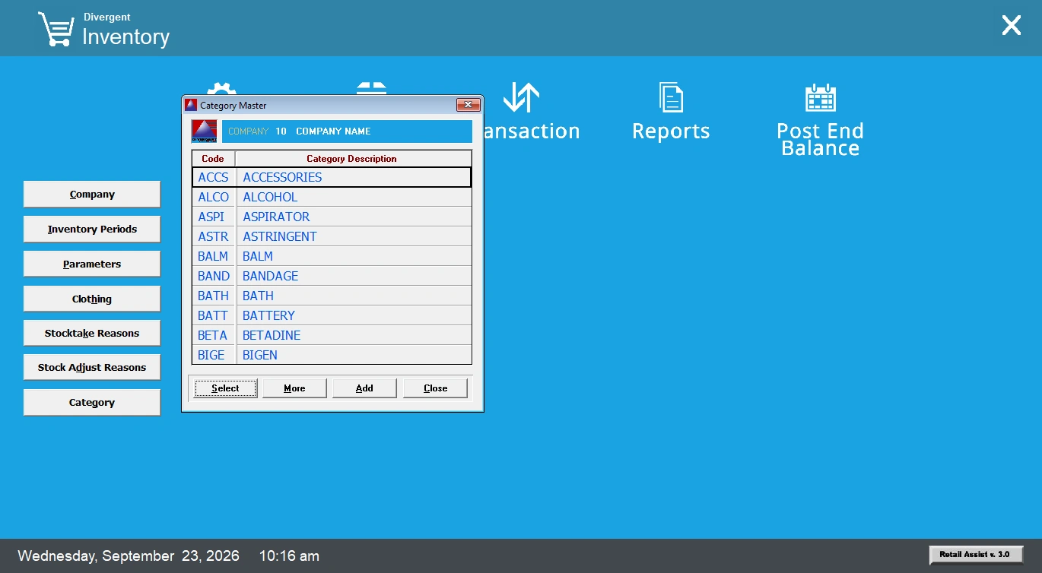Screen dimensions: 1042x573
Task: Open the Company setup button
Action: click(x=92, y=195)
